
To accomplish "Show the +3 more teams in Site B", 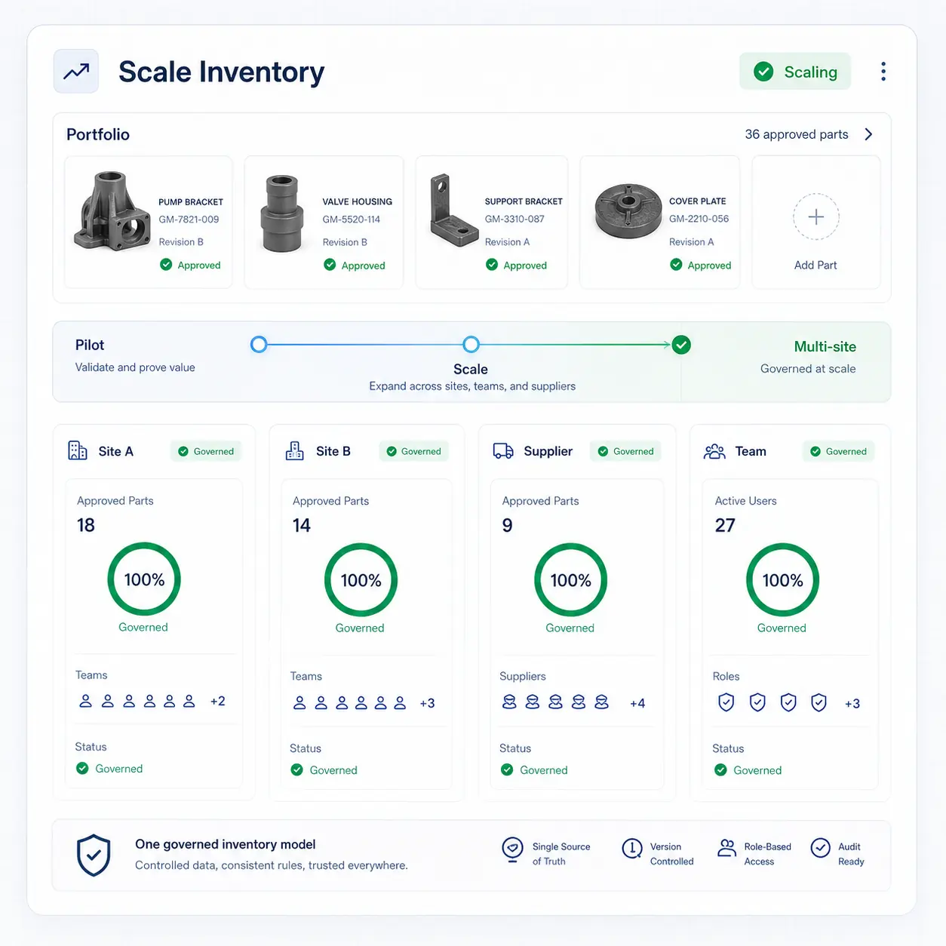I will tap(427, 703).
